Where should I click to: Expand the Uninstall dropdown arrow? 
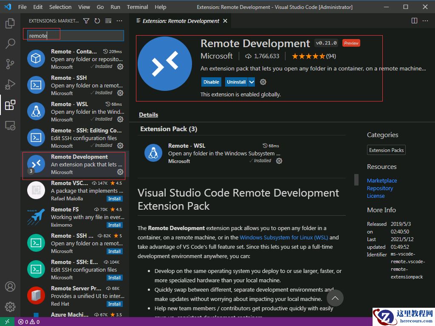click(251, 82)
